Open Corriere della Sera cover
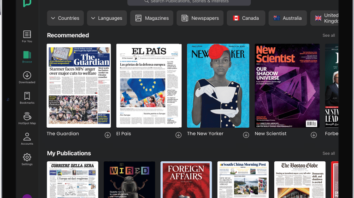This screenshot has width=354, height=198. (x=72, y=180)
